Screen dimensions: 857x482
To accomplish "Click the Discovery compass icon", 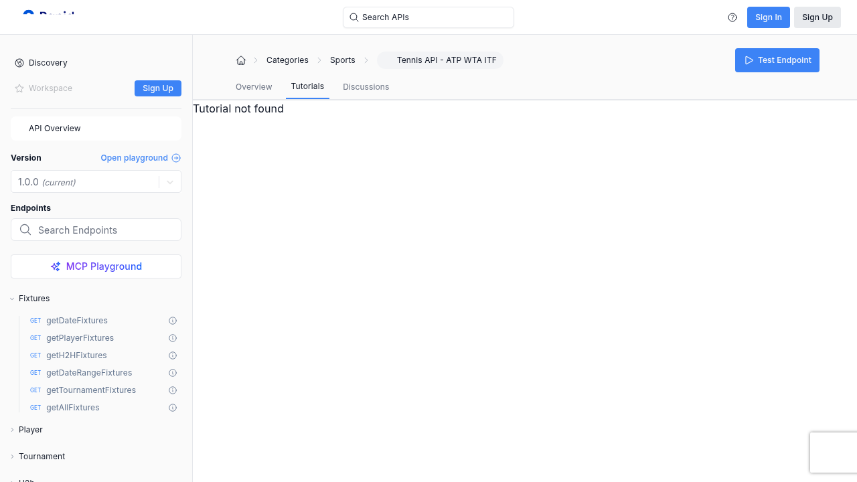I will coord(19,63).
